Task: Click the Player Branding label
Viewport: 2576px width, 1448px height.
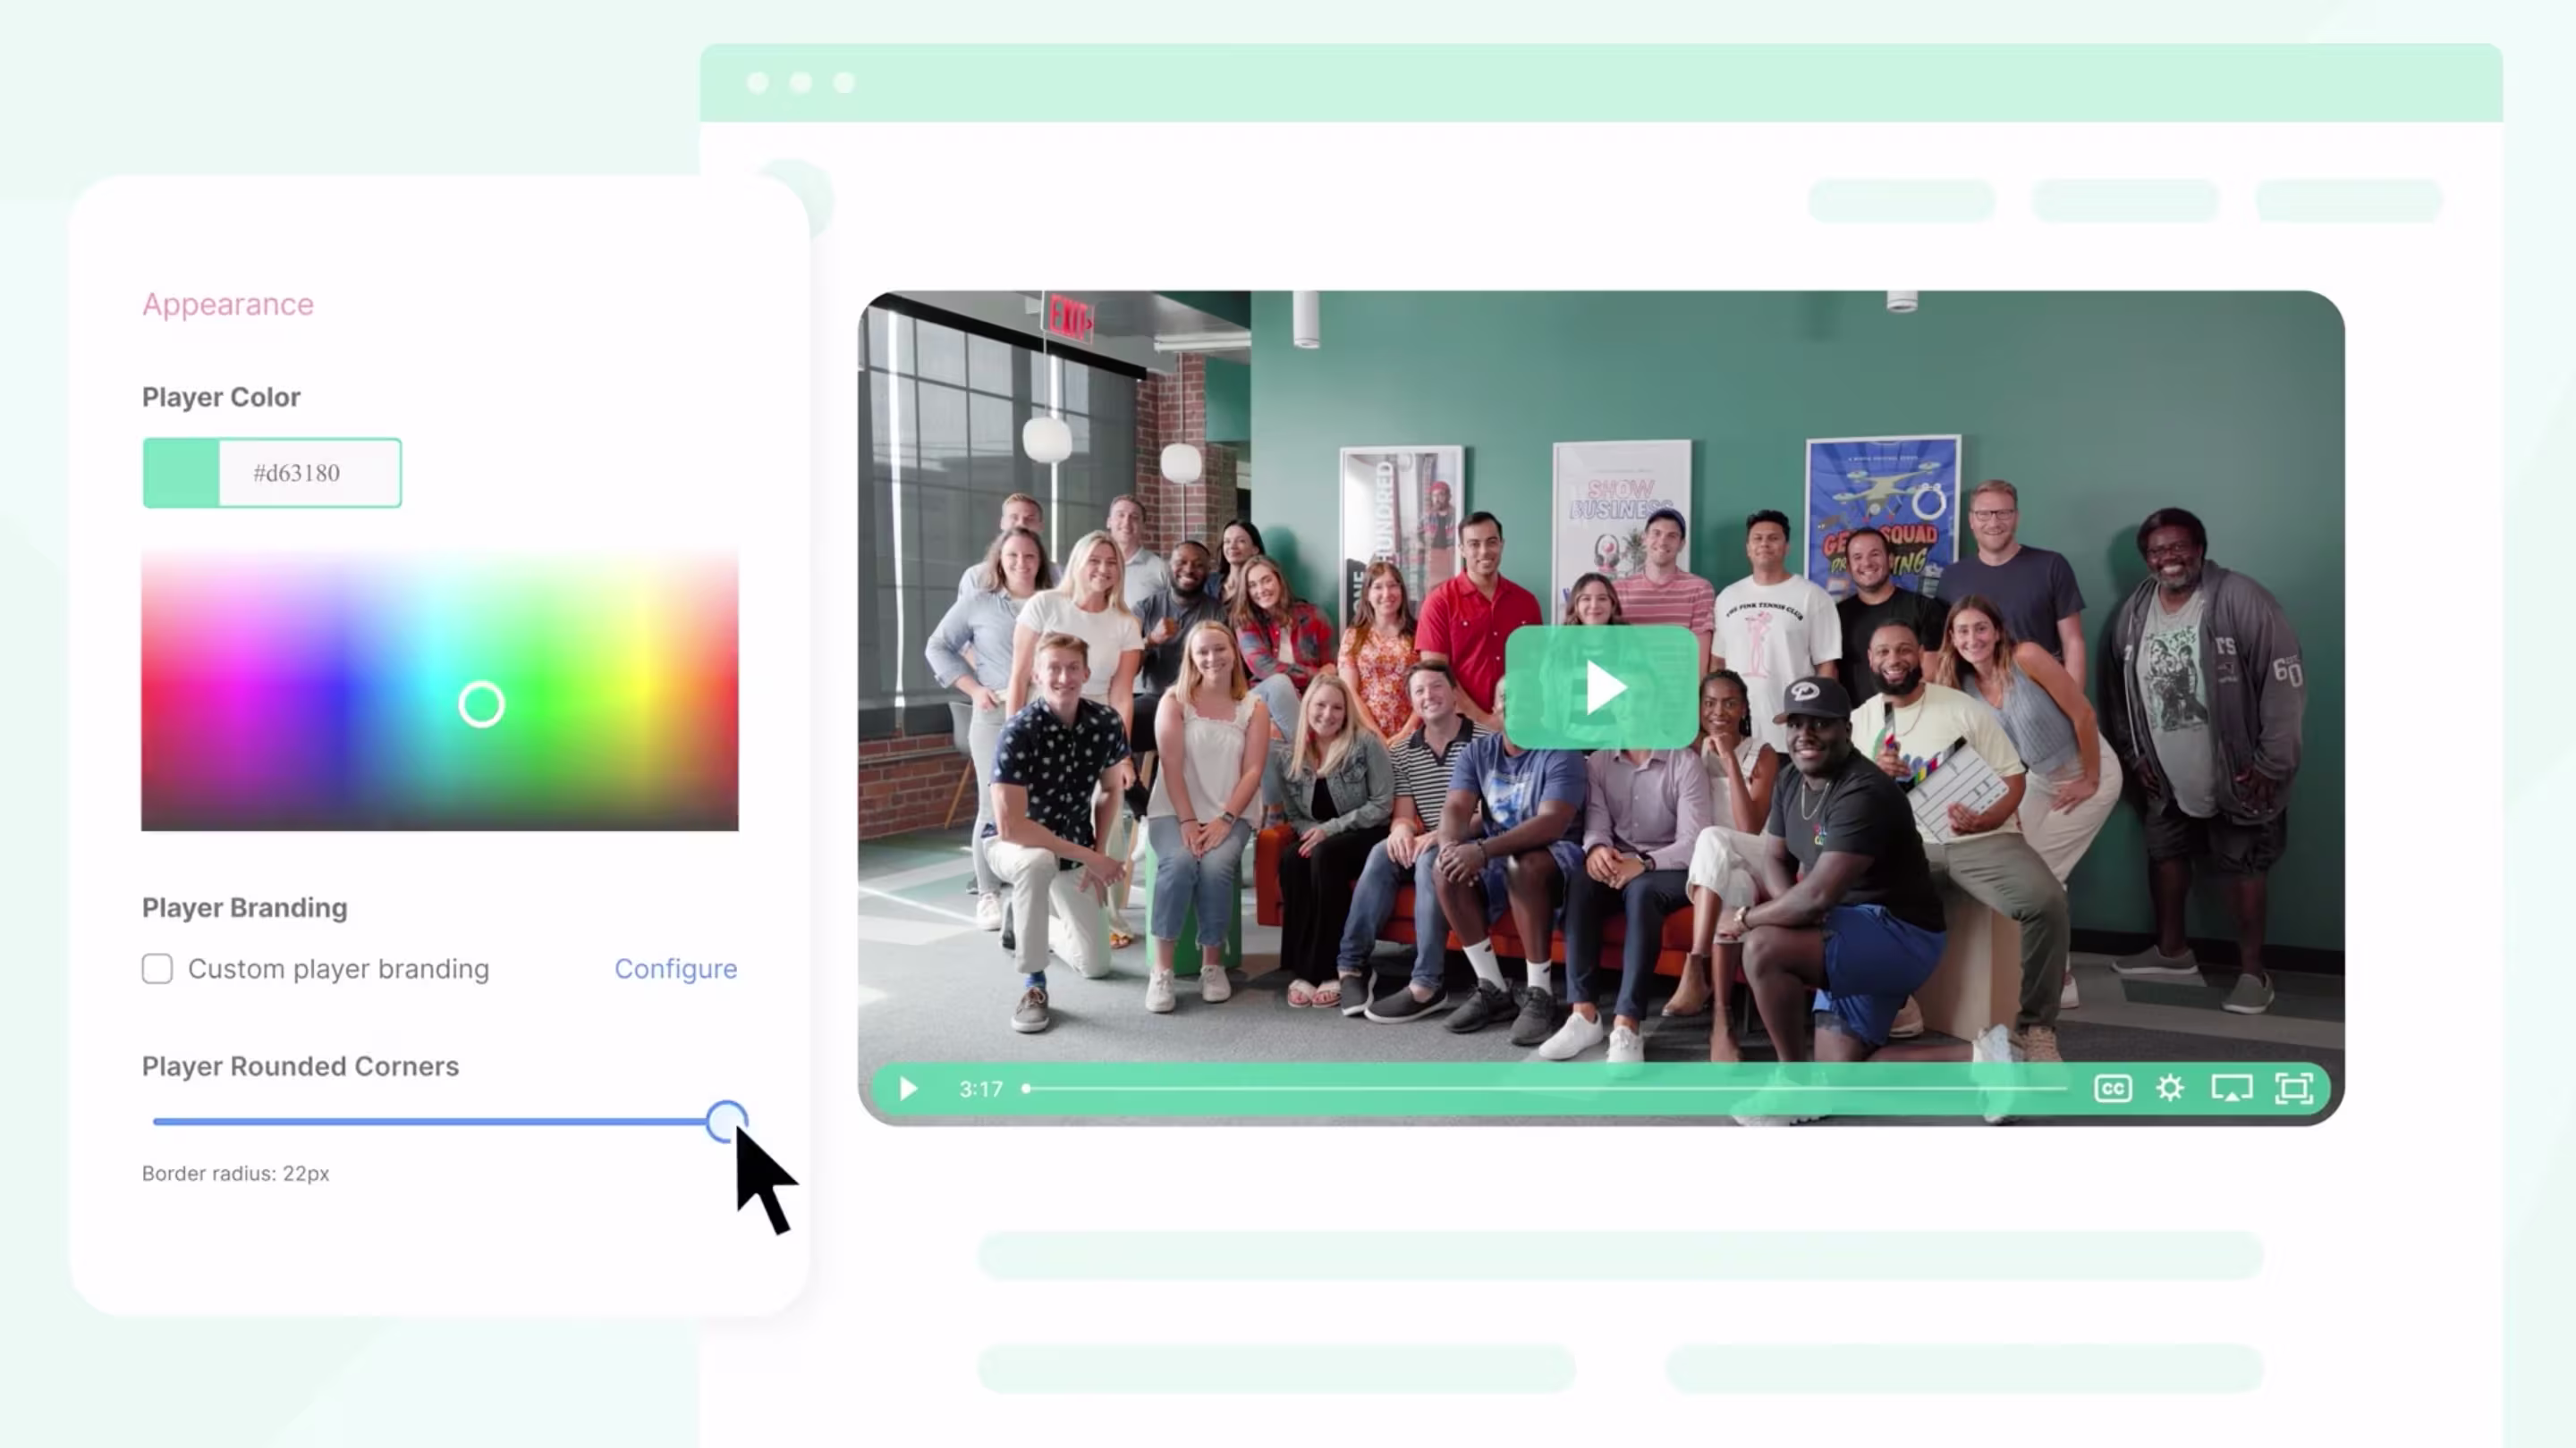Action: tap(245, 907)
